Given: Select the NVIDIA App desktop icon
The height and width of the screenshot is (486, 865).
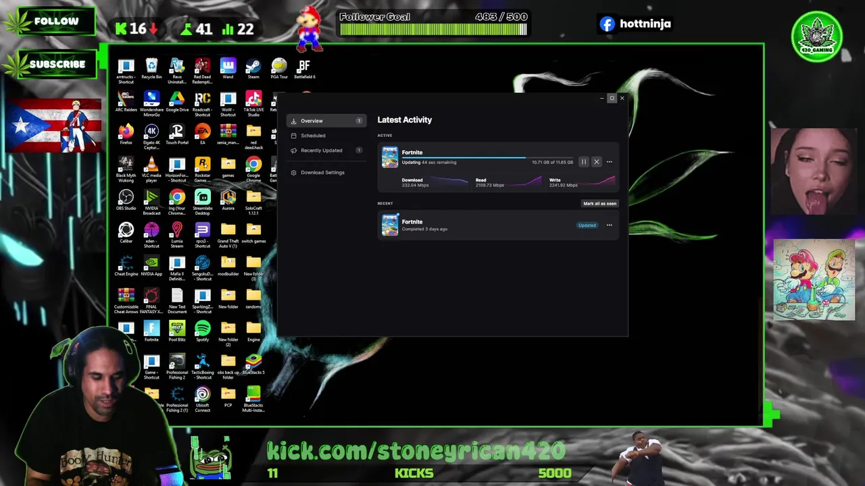Looking at the screenshot, I should pos(151,265).
